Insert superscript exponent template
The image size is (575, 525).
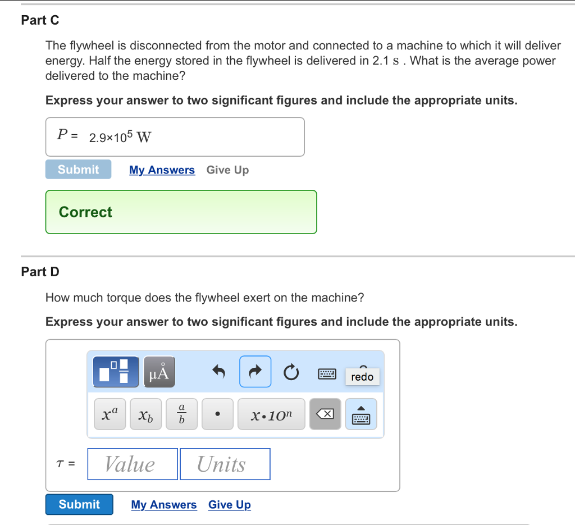click(x=110, y=414)
